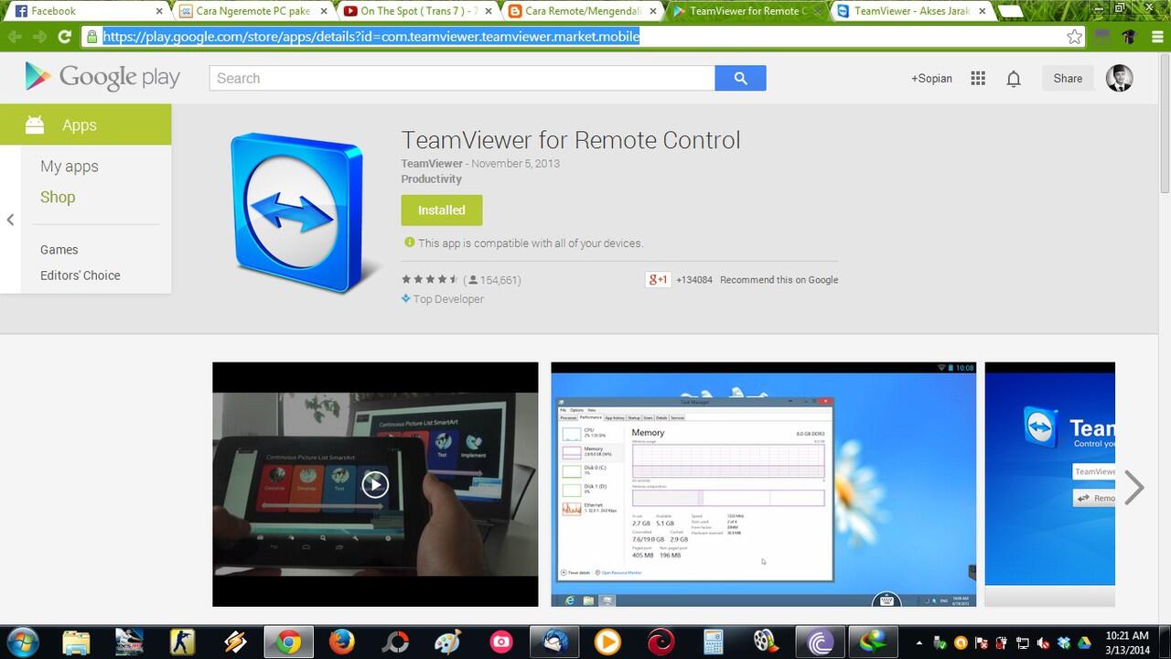The image size is (1171, 659).
Task: Switch to On The Spot YouTube tab
Action: [414, 11]
